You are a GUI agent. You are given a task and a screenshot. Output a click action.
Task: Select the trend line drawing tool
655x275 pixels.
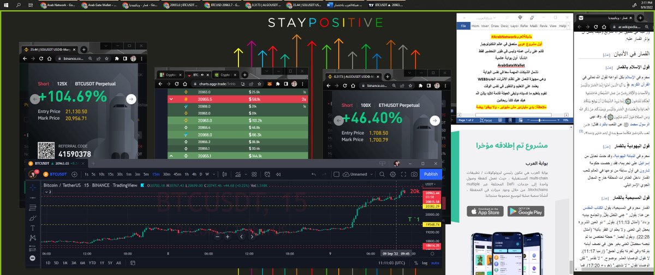pyautogui.click(x=33, y=198)
